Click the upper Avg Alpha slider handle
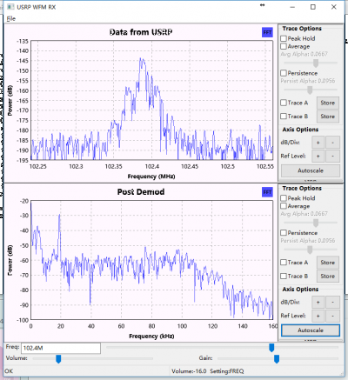The width and height of the screenshot is (348, 380). [316, 63]
